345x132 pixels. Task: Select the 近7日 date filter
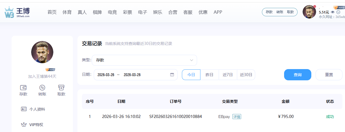228,75
